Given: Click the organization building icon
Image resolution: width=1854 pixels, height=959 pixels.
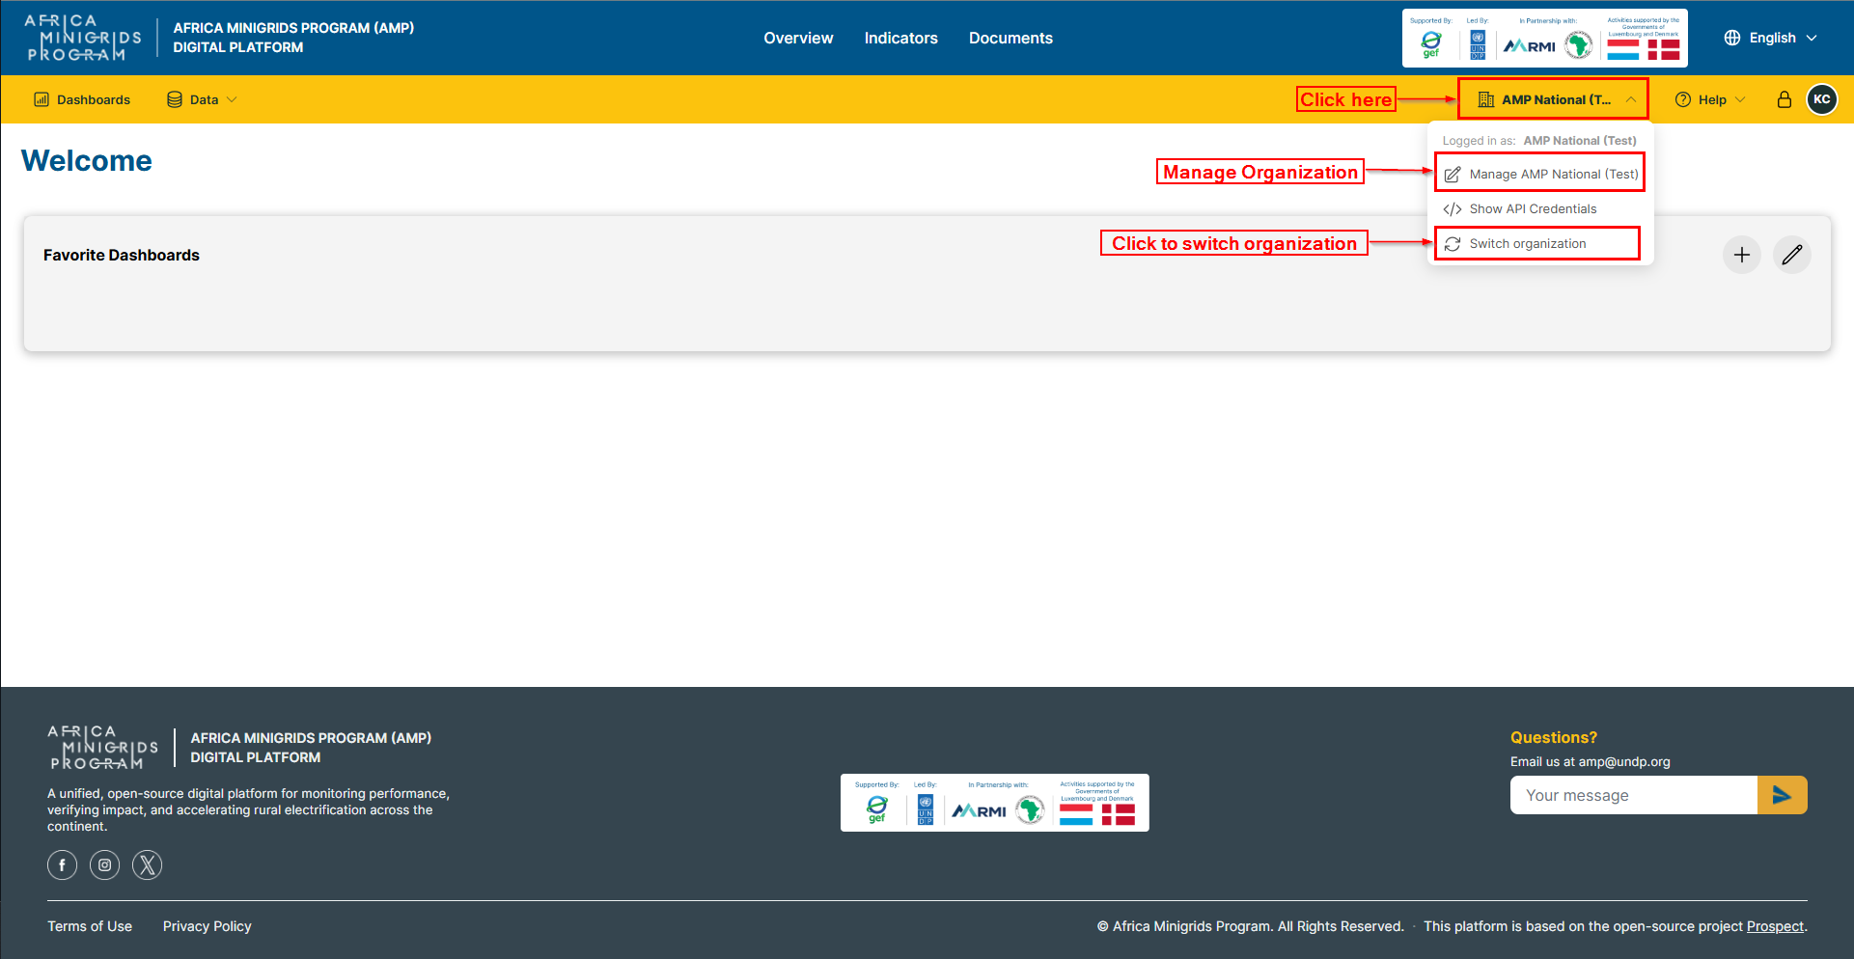Looking at the screenshot, I should pos(1486,99).
